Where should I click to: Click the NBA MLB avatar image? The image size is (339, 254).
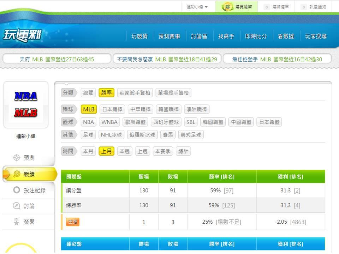26,105
